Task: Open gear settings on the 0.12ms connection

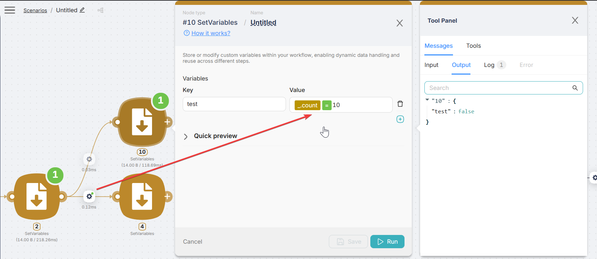Action: point(89,197)
